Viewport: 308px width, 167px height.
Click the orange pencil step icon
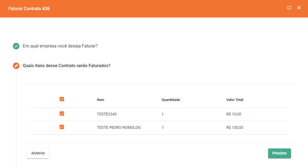[x=16, y=66]
